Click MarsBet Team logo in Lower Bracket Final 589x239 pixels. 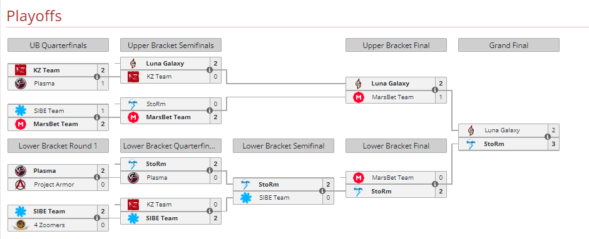click(x=359, y=178)
